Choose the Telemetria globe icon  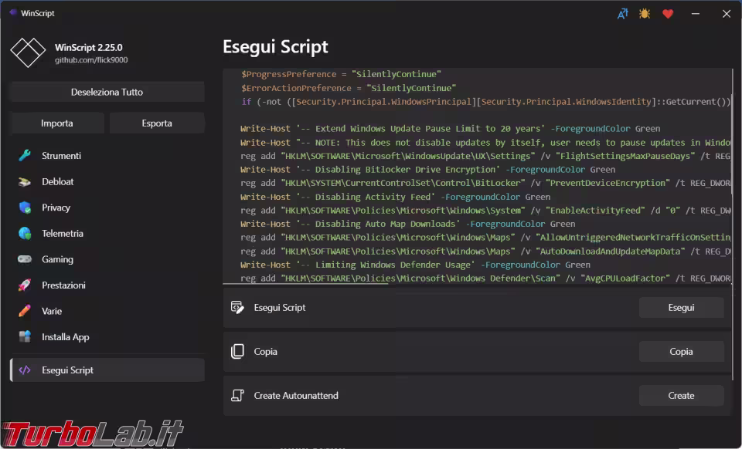click(x=25, y=233)
